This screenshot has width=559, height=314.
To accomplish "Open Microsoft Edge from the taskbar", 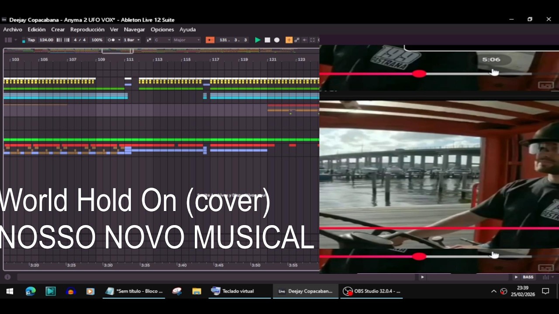I will pyautogui.click(x=31, y=291).
